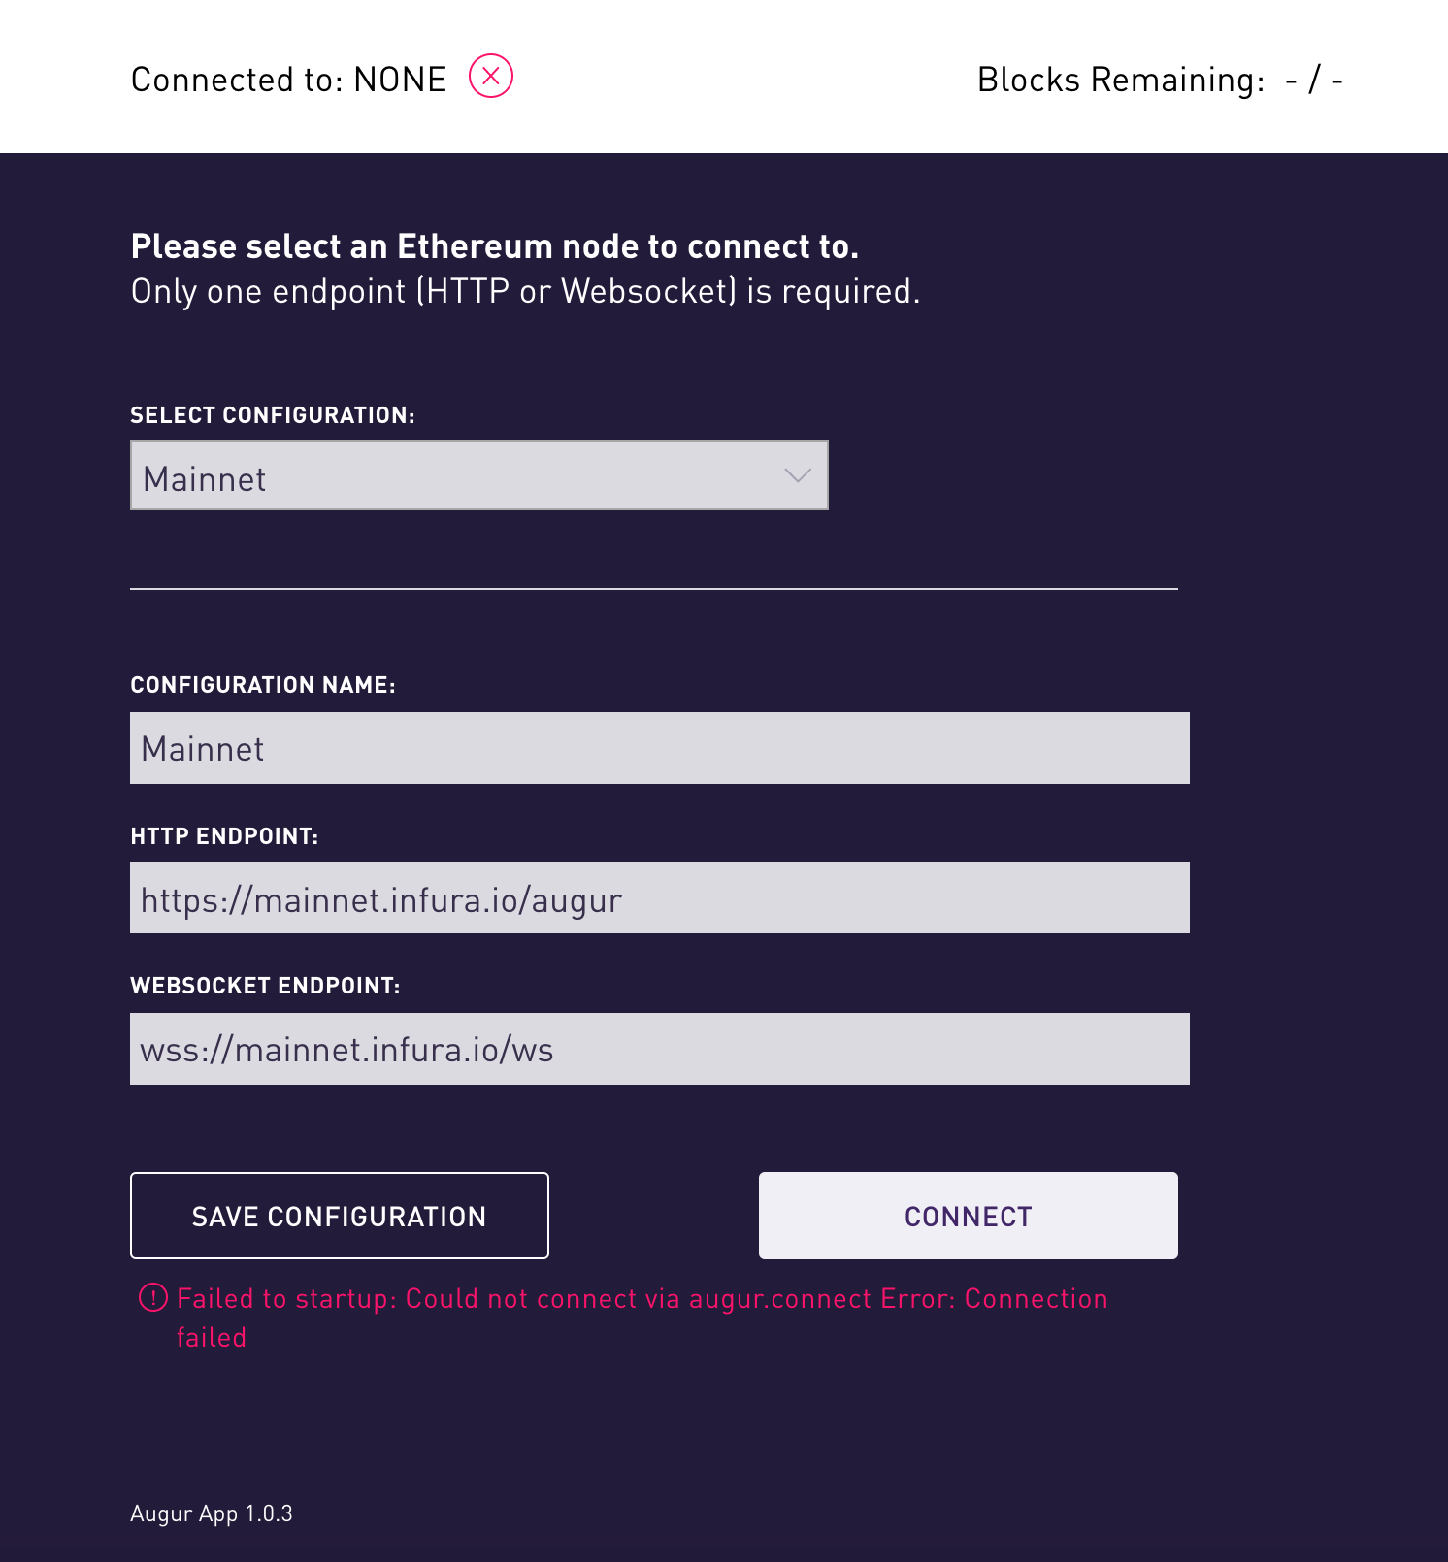This screenshot has height=1562, width=1448.
Task: Focus the Websocket Endpoint field
Action: tap(660, 1048)
